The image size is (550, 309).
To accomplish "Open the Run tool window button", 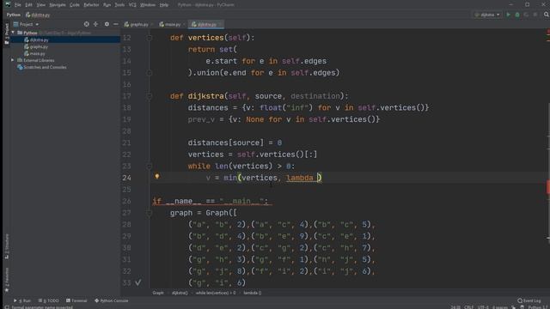I will [21, 300].
